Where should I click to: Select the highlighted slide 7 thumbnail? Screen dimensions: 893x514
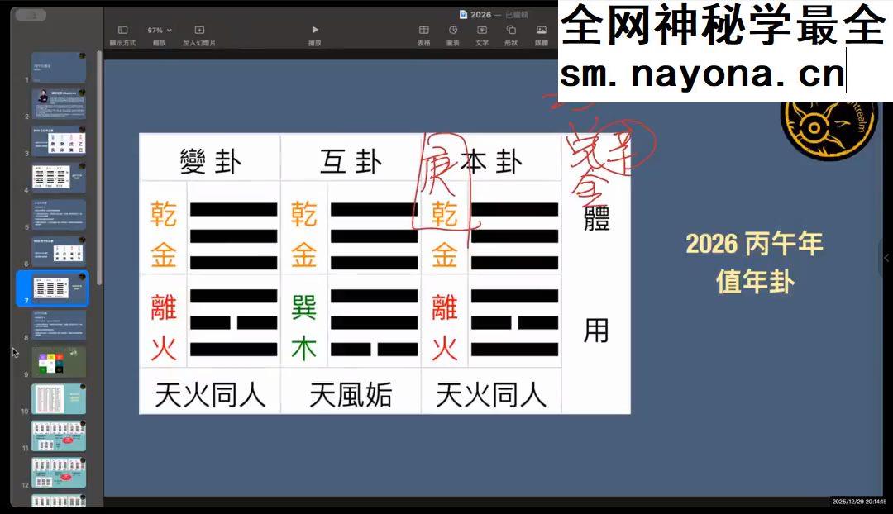(x=59, y=288)
